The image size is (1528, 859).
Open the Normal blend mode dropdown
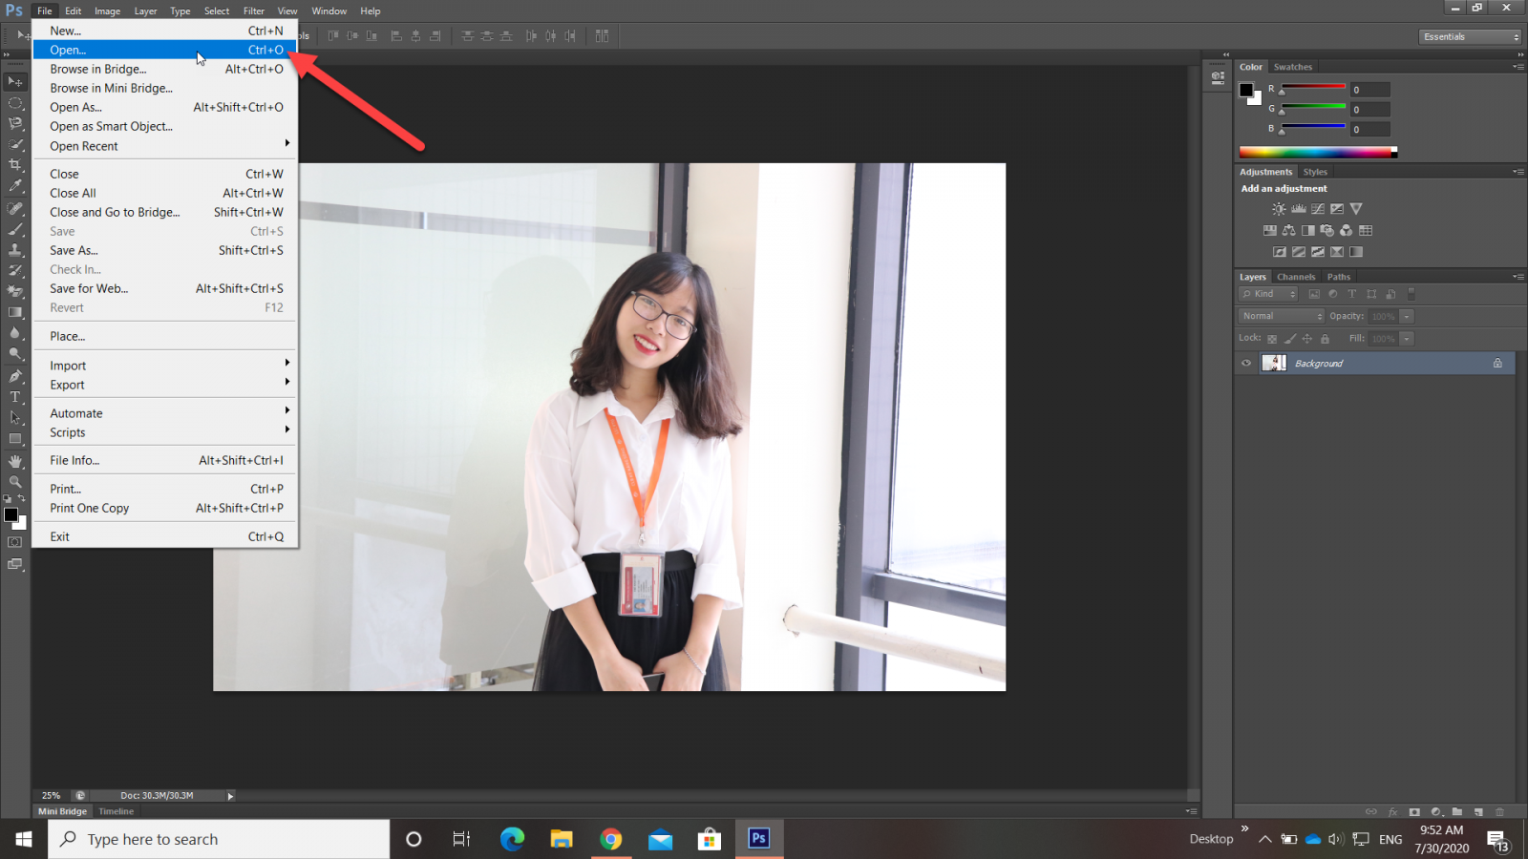1282,316
